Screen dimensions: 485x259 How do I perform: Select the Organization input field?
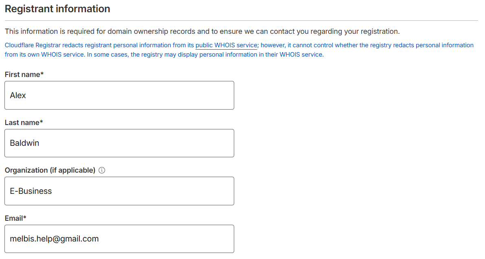[x=119, y=191]
